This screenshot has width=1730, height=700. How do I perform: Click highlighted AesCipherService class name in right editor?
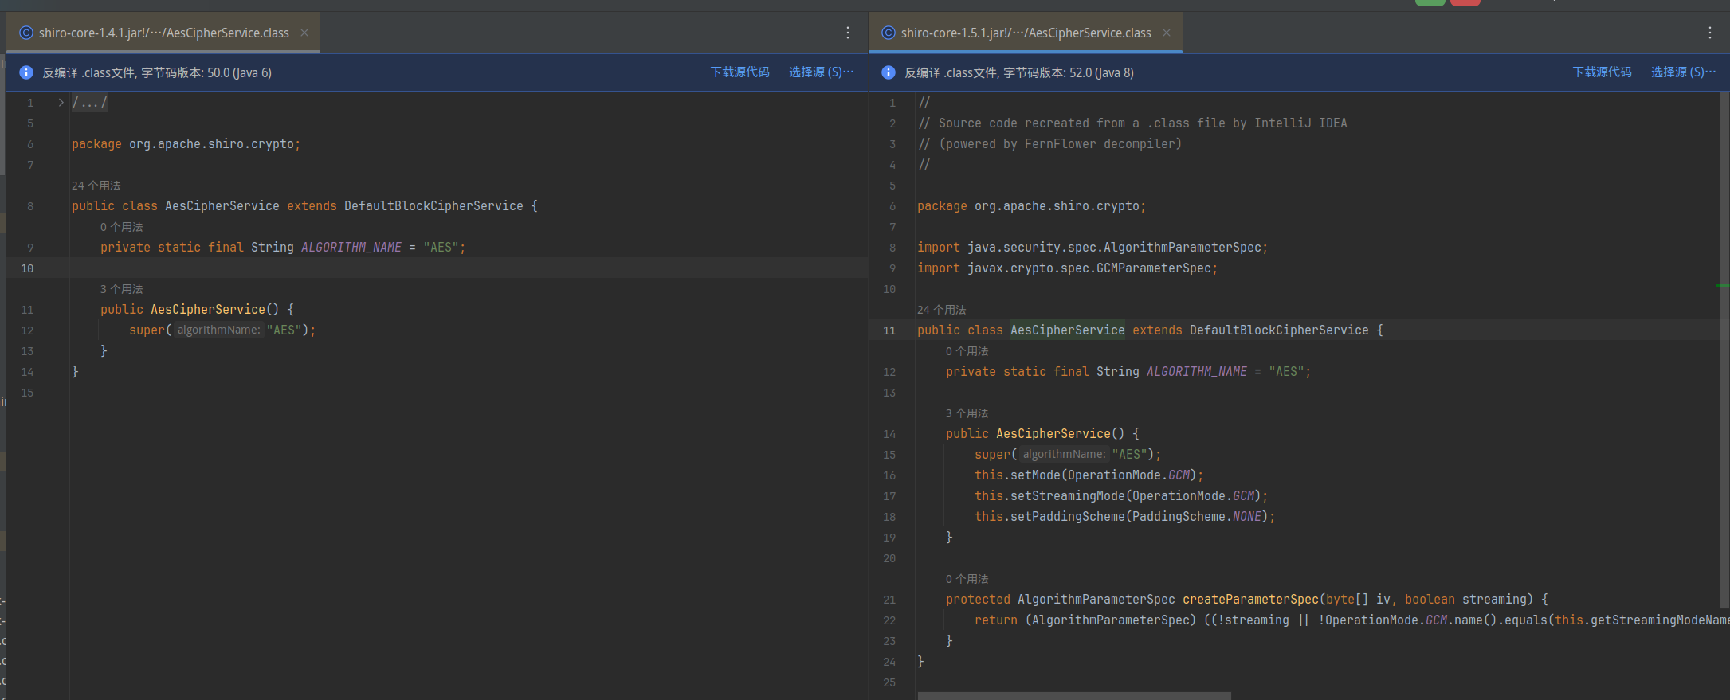coord(1068,330)
